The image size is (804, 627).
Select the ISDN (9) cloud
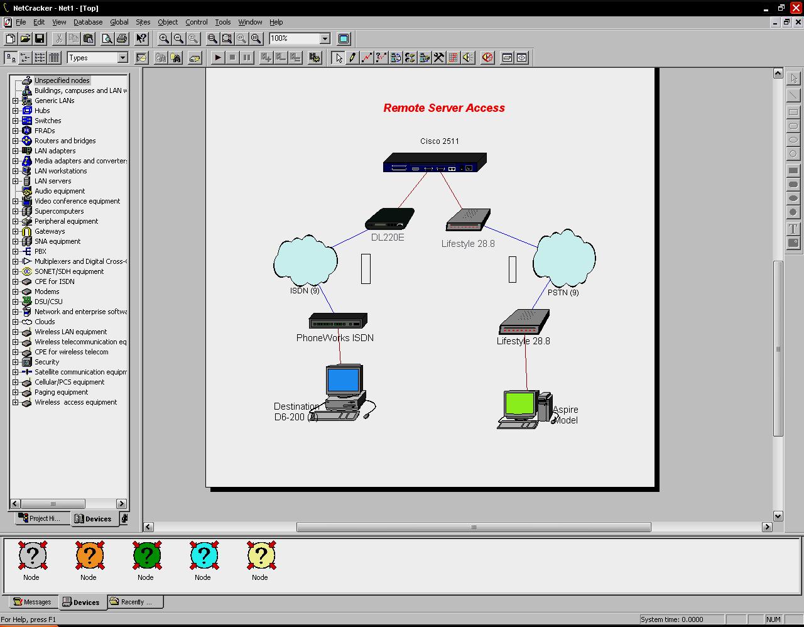point(305,261)
